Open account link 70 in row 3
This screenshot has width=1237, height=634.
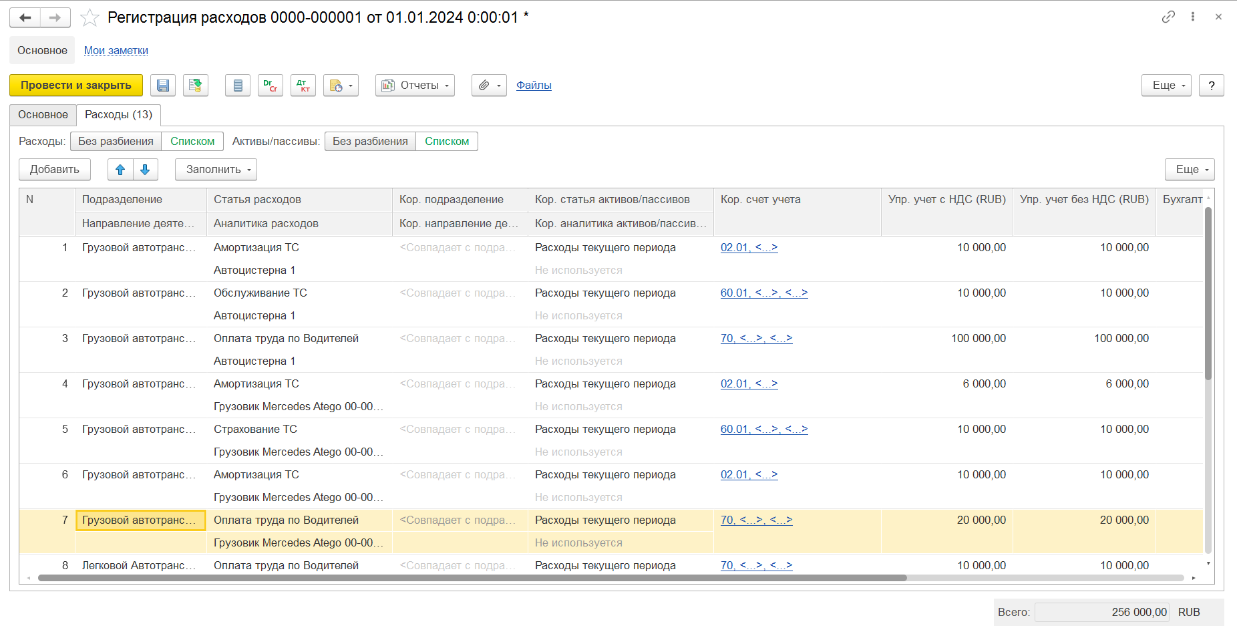click(756, 339)
